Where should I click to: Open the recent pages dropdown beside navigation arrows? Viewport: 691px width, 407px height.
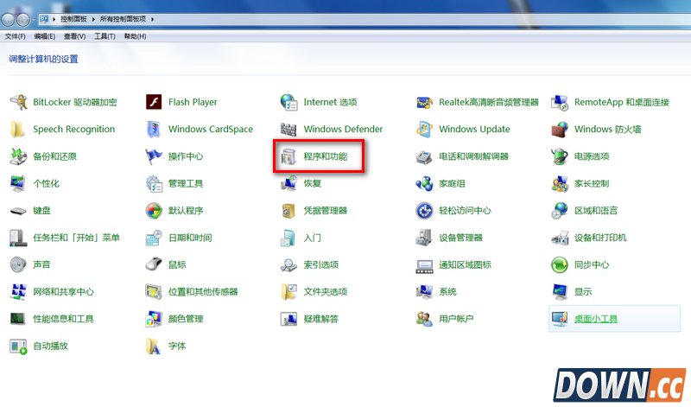tap(34, 19)
